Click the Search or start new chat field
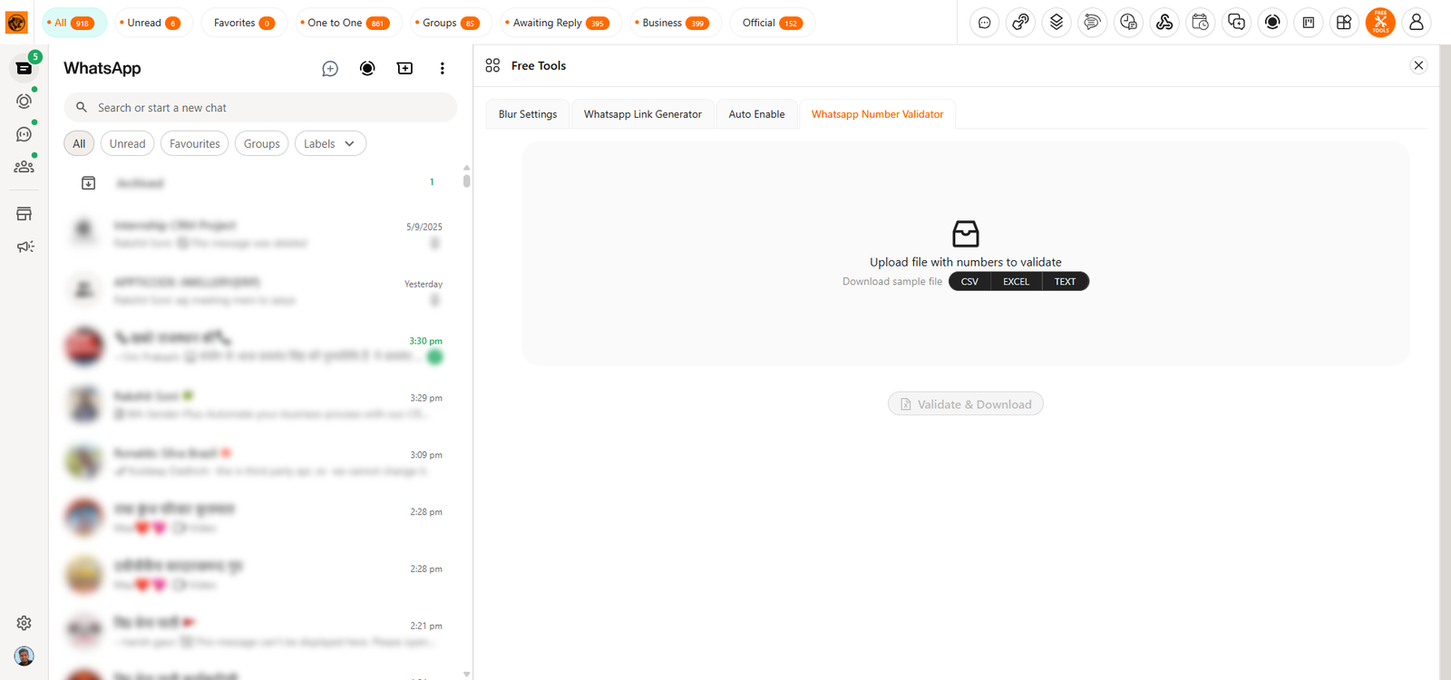Viewport: 1451px width, 680px height. pyautogui.click(x=263, y=108)
